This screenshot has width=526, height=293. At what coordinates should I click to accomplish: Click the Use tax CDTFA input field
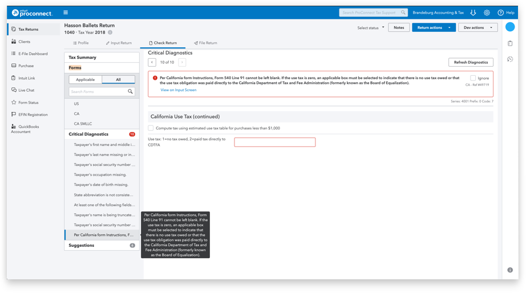coord(275,142)
